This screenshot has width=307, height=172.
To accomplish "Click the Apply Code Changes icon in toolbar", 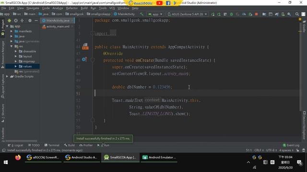I will pos(225,14).
